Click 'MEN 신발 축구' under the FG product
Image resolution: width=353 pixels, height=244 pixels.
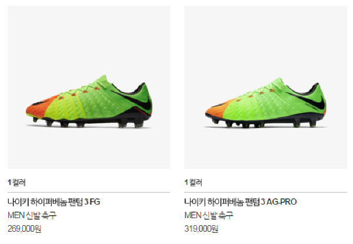click(32, 215)
